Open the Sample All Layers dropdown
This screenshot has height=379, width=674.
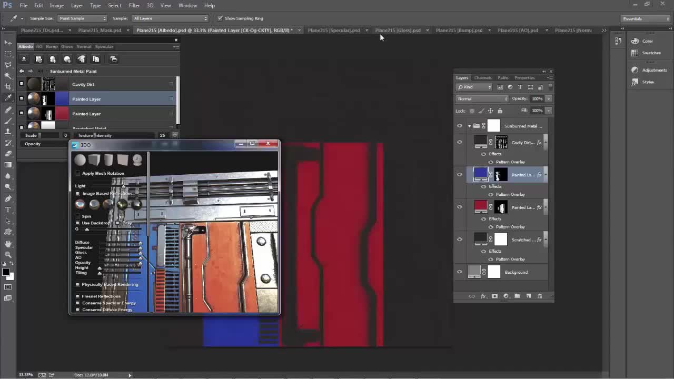click(x=170, y=18)
